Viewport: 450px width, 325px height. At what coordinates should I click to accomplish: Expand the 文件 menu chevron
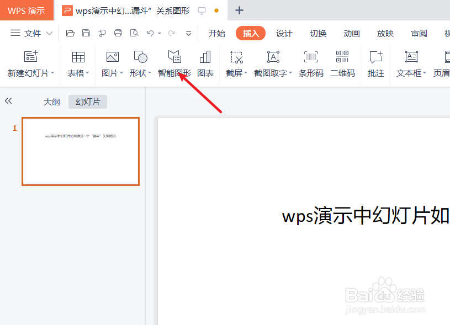pyautogui.click(x=49, y=33)
